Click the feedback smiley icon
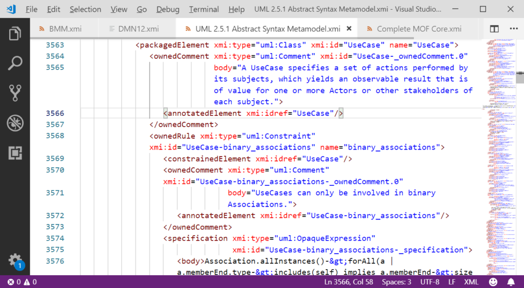This screenshot has height=288, width=524. 493,282
